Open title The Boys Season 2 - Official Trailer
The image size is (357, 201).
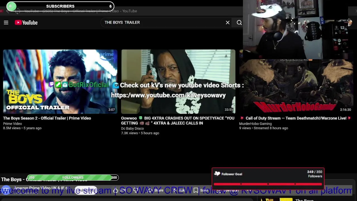pyautogui.click(x=47, y=118)
